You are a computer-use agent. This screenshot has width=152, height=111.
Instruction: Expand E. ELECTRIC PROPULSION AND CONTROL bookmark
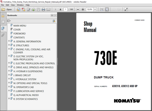[9, 63]
